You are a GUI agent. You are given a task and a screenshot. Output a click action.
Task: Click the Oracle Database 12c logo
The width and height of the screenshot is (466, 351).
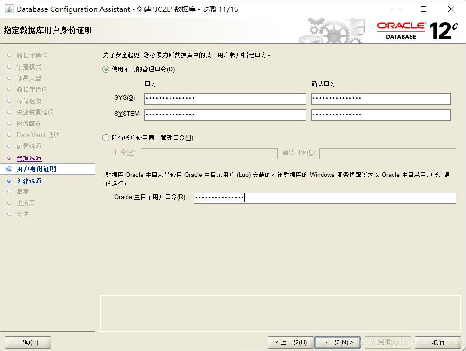417,30
